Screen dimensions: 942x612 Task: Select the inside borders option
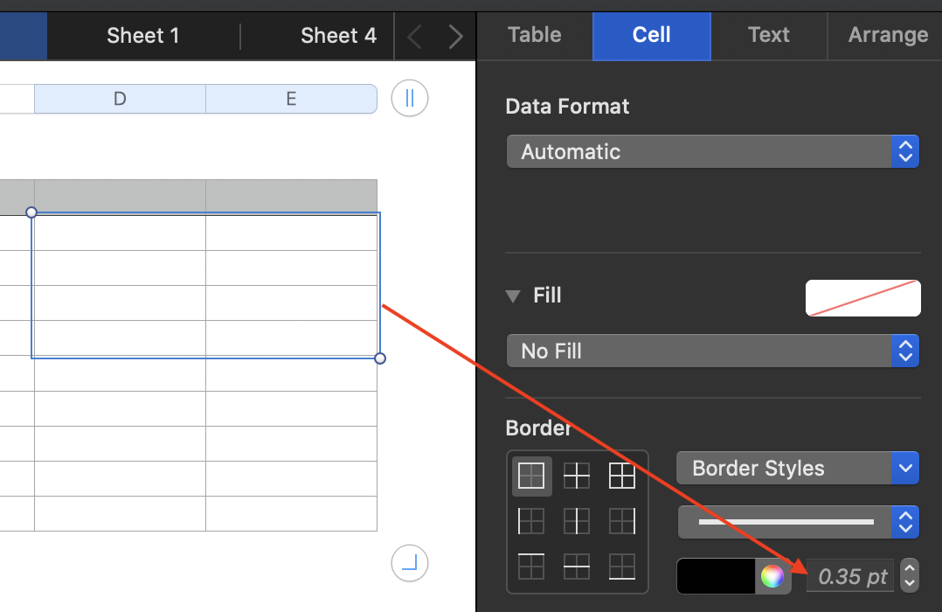(577, 476)
